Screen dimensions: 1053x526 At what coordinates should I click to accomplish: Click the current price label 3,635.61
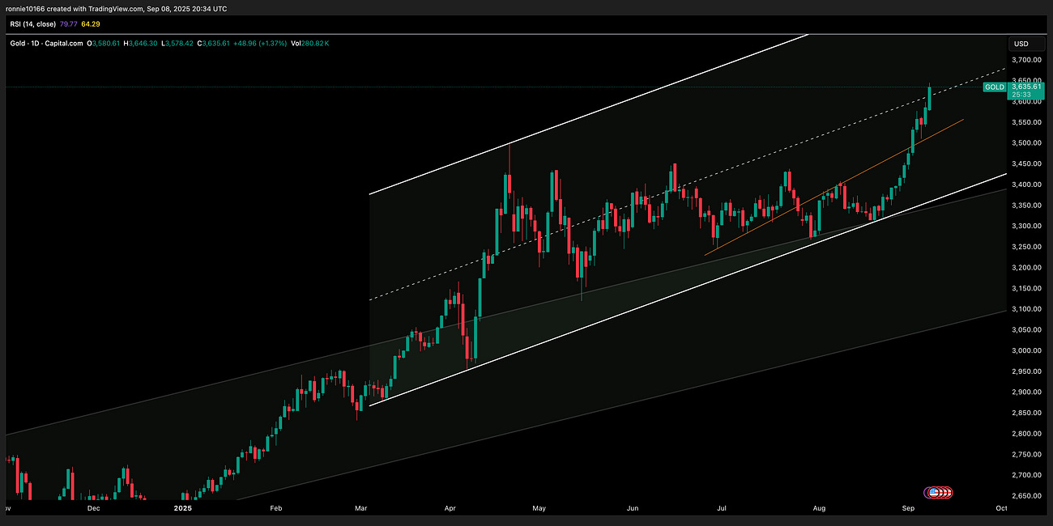click(x=1026, y=87)
